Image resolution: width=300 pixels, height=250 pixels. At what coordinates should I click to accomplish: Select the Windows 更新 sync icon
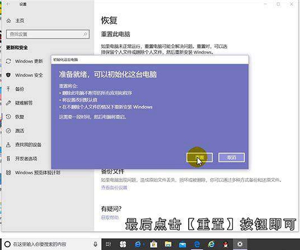(x=8, y=61)
